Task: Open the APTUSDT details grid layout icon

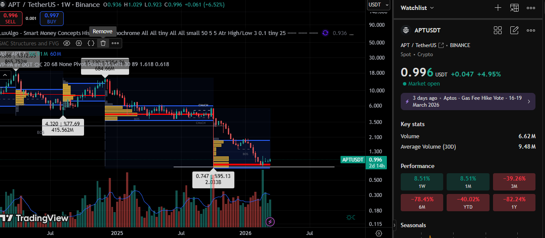Action: (x=498, y=30)
